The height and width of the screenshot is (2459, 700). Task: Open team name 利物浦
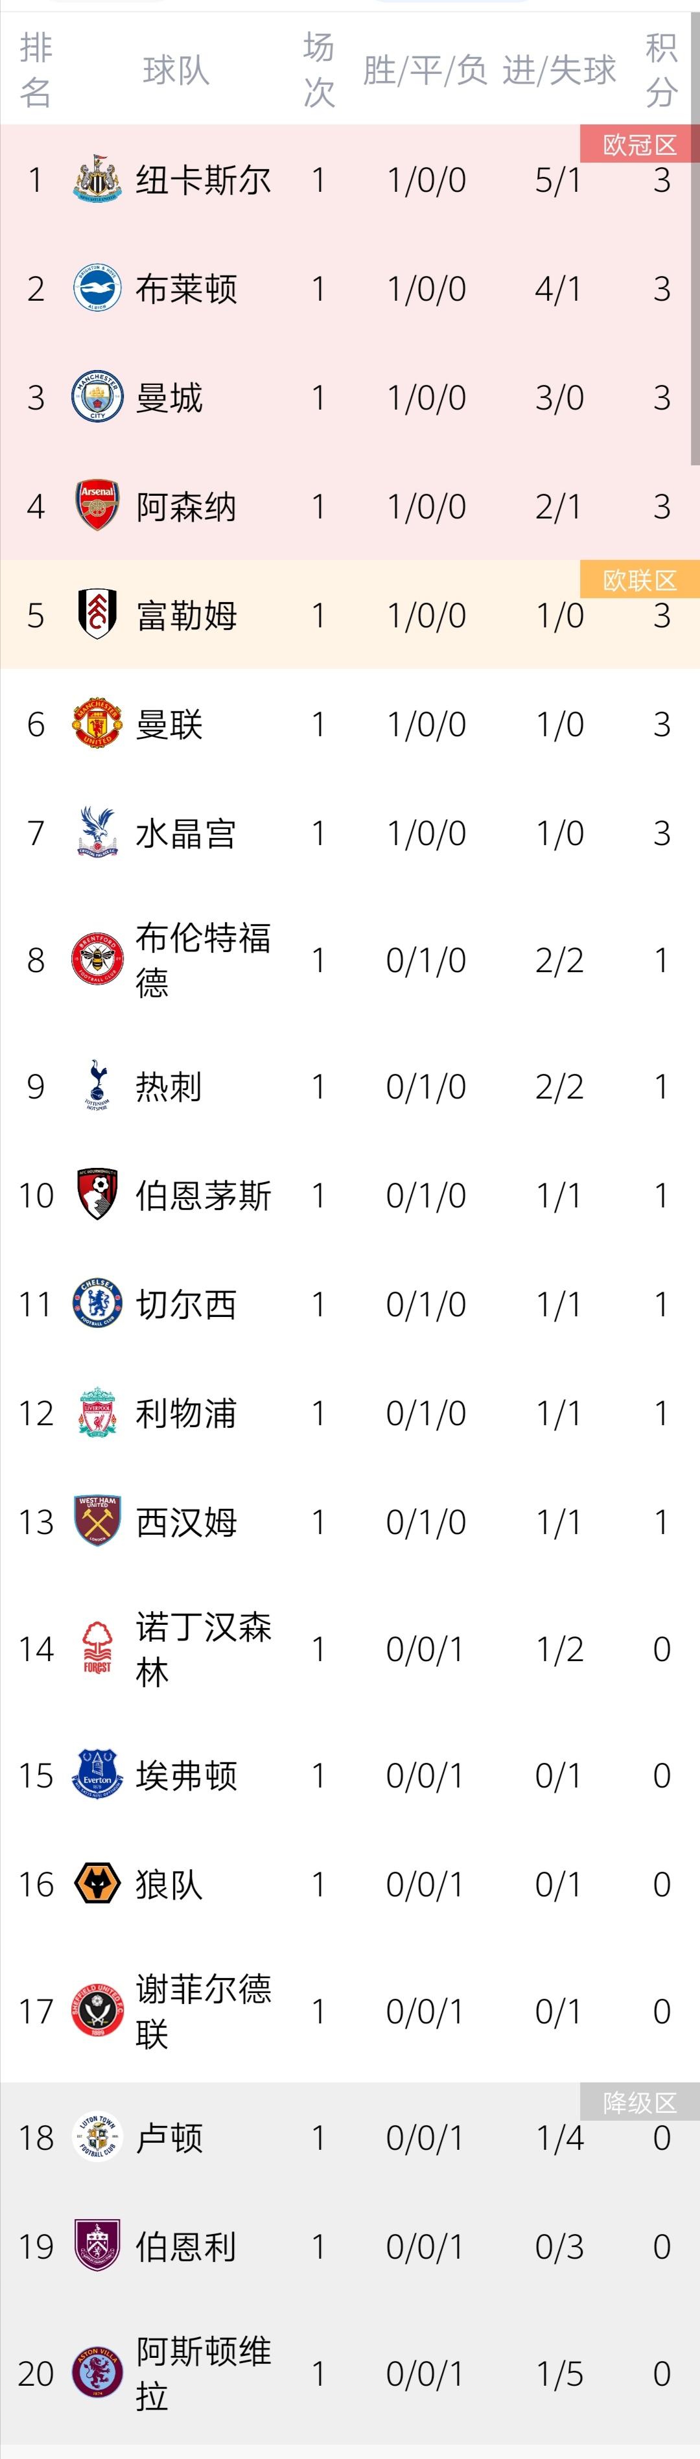186,1413
